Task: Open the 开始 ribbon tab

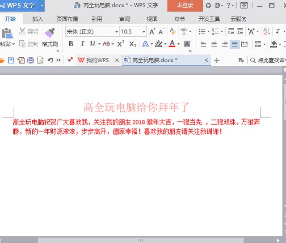Action: tap(10, 19)
